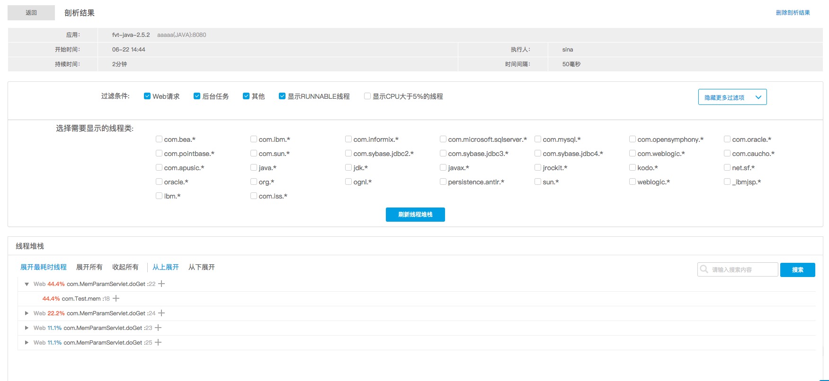Check the com.informix.* checkbox
This screenshot has height=381, width=829.
click(x=348, y=139)
